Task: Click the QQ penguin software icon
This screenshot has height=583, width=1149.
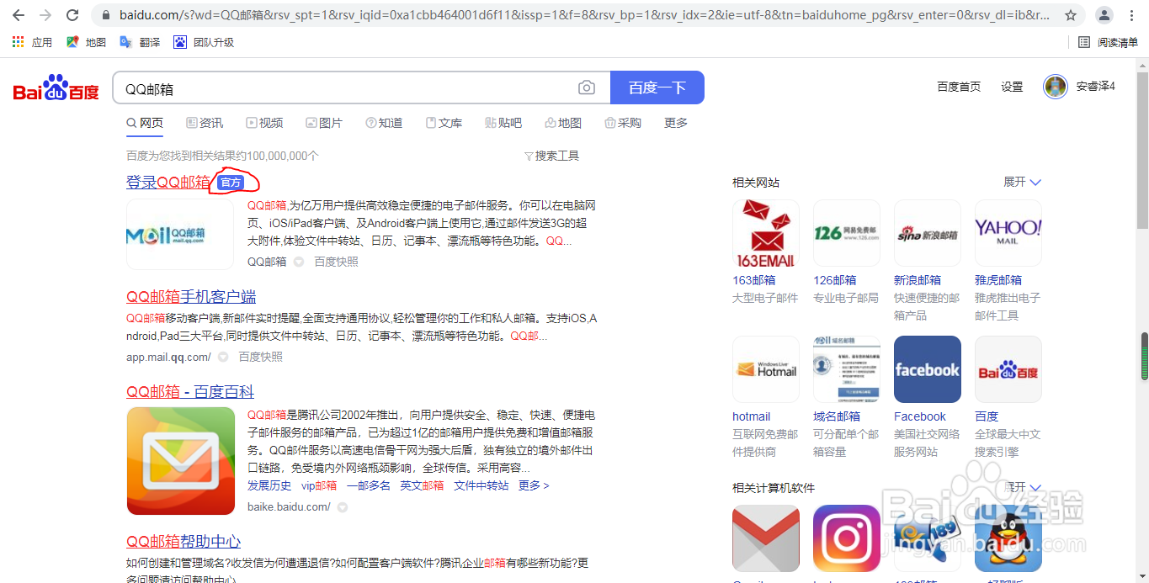Action: [1008, 538]
